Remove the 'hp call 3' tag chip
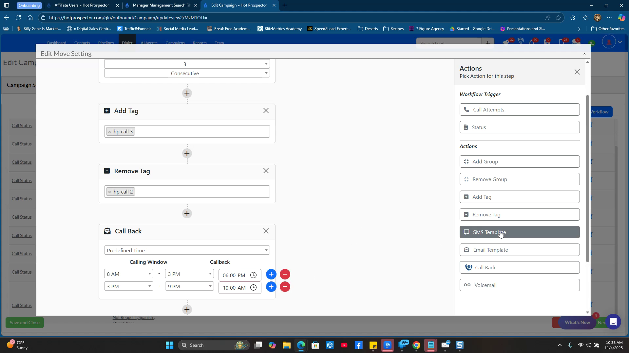 pos(109,132)
